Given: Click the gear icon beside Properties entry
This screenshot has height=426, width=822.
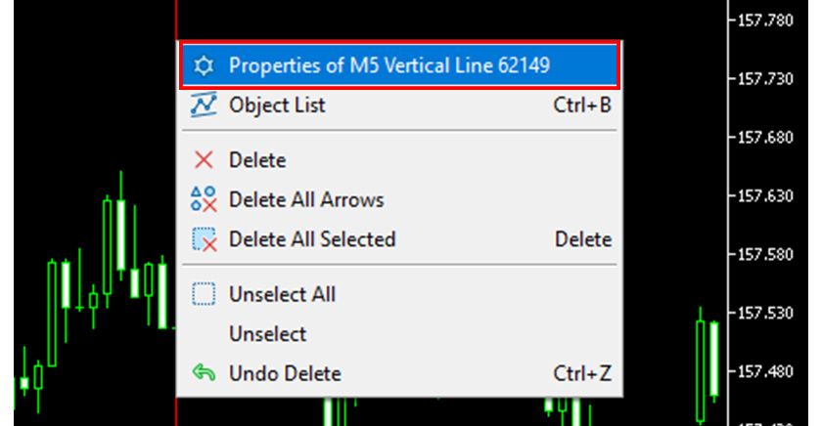Looking at the screenshot, I should [x=204, y=65].
